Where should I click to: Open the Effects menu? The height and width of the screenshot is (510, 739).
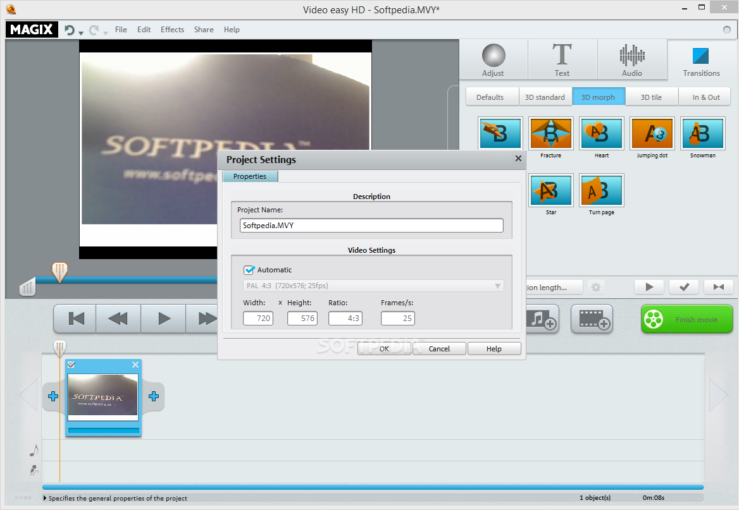(x=172, y=29)
